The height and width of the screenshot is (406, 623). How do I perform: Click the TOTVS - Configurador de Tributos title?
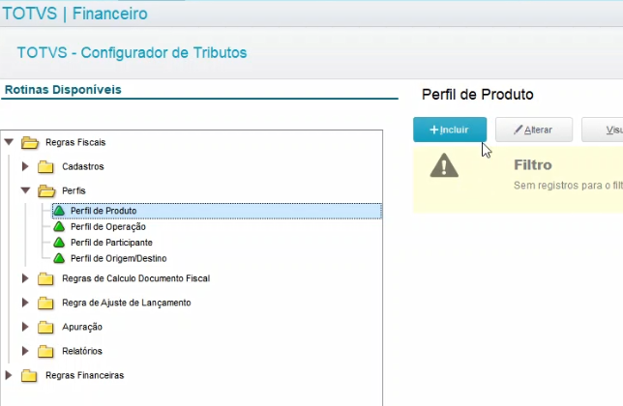[x=132, y=52]
